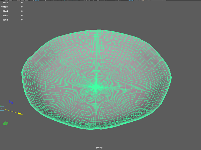Click the 9744 poly count value

[x=5, y=11]
